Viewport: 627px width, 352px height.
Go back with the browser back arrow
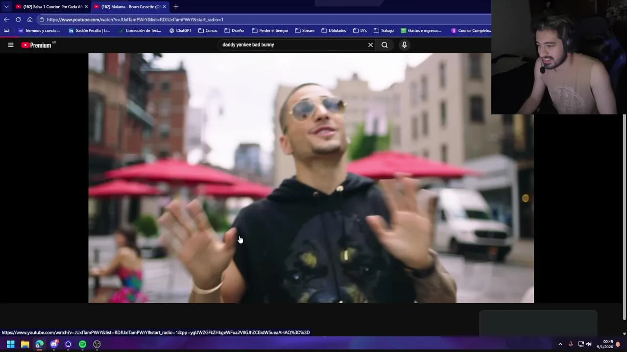pyautogui.click(x=6, y=20)
